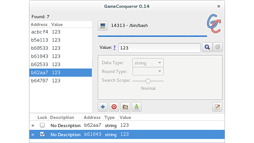This screenshot has height=143, width=254.
Task: Click the Description column header in cheat list
Action: point(62,118)
